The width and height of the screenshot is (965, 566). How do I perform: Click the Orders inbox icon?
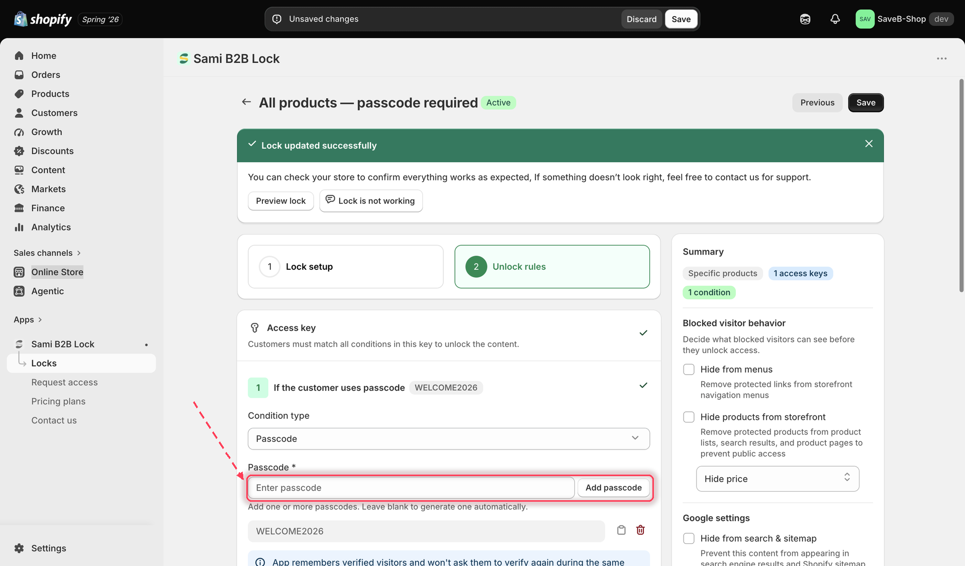pos(19,75)
